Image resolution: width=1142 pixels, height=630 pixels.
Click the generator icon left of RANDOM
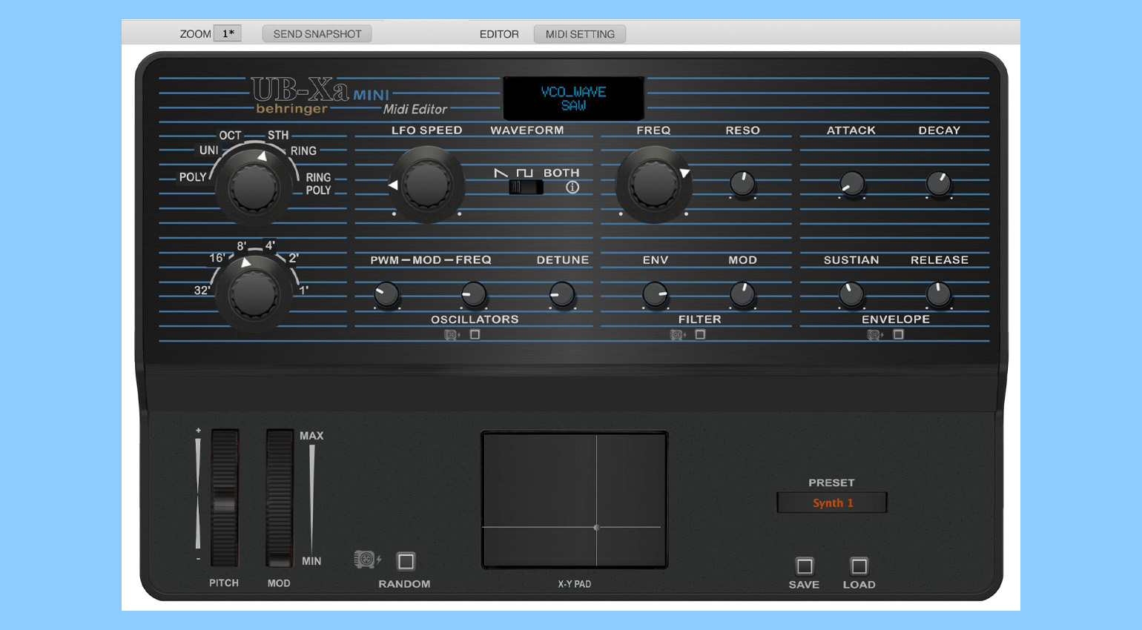(x=367, y=560)
